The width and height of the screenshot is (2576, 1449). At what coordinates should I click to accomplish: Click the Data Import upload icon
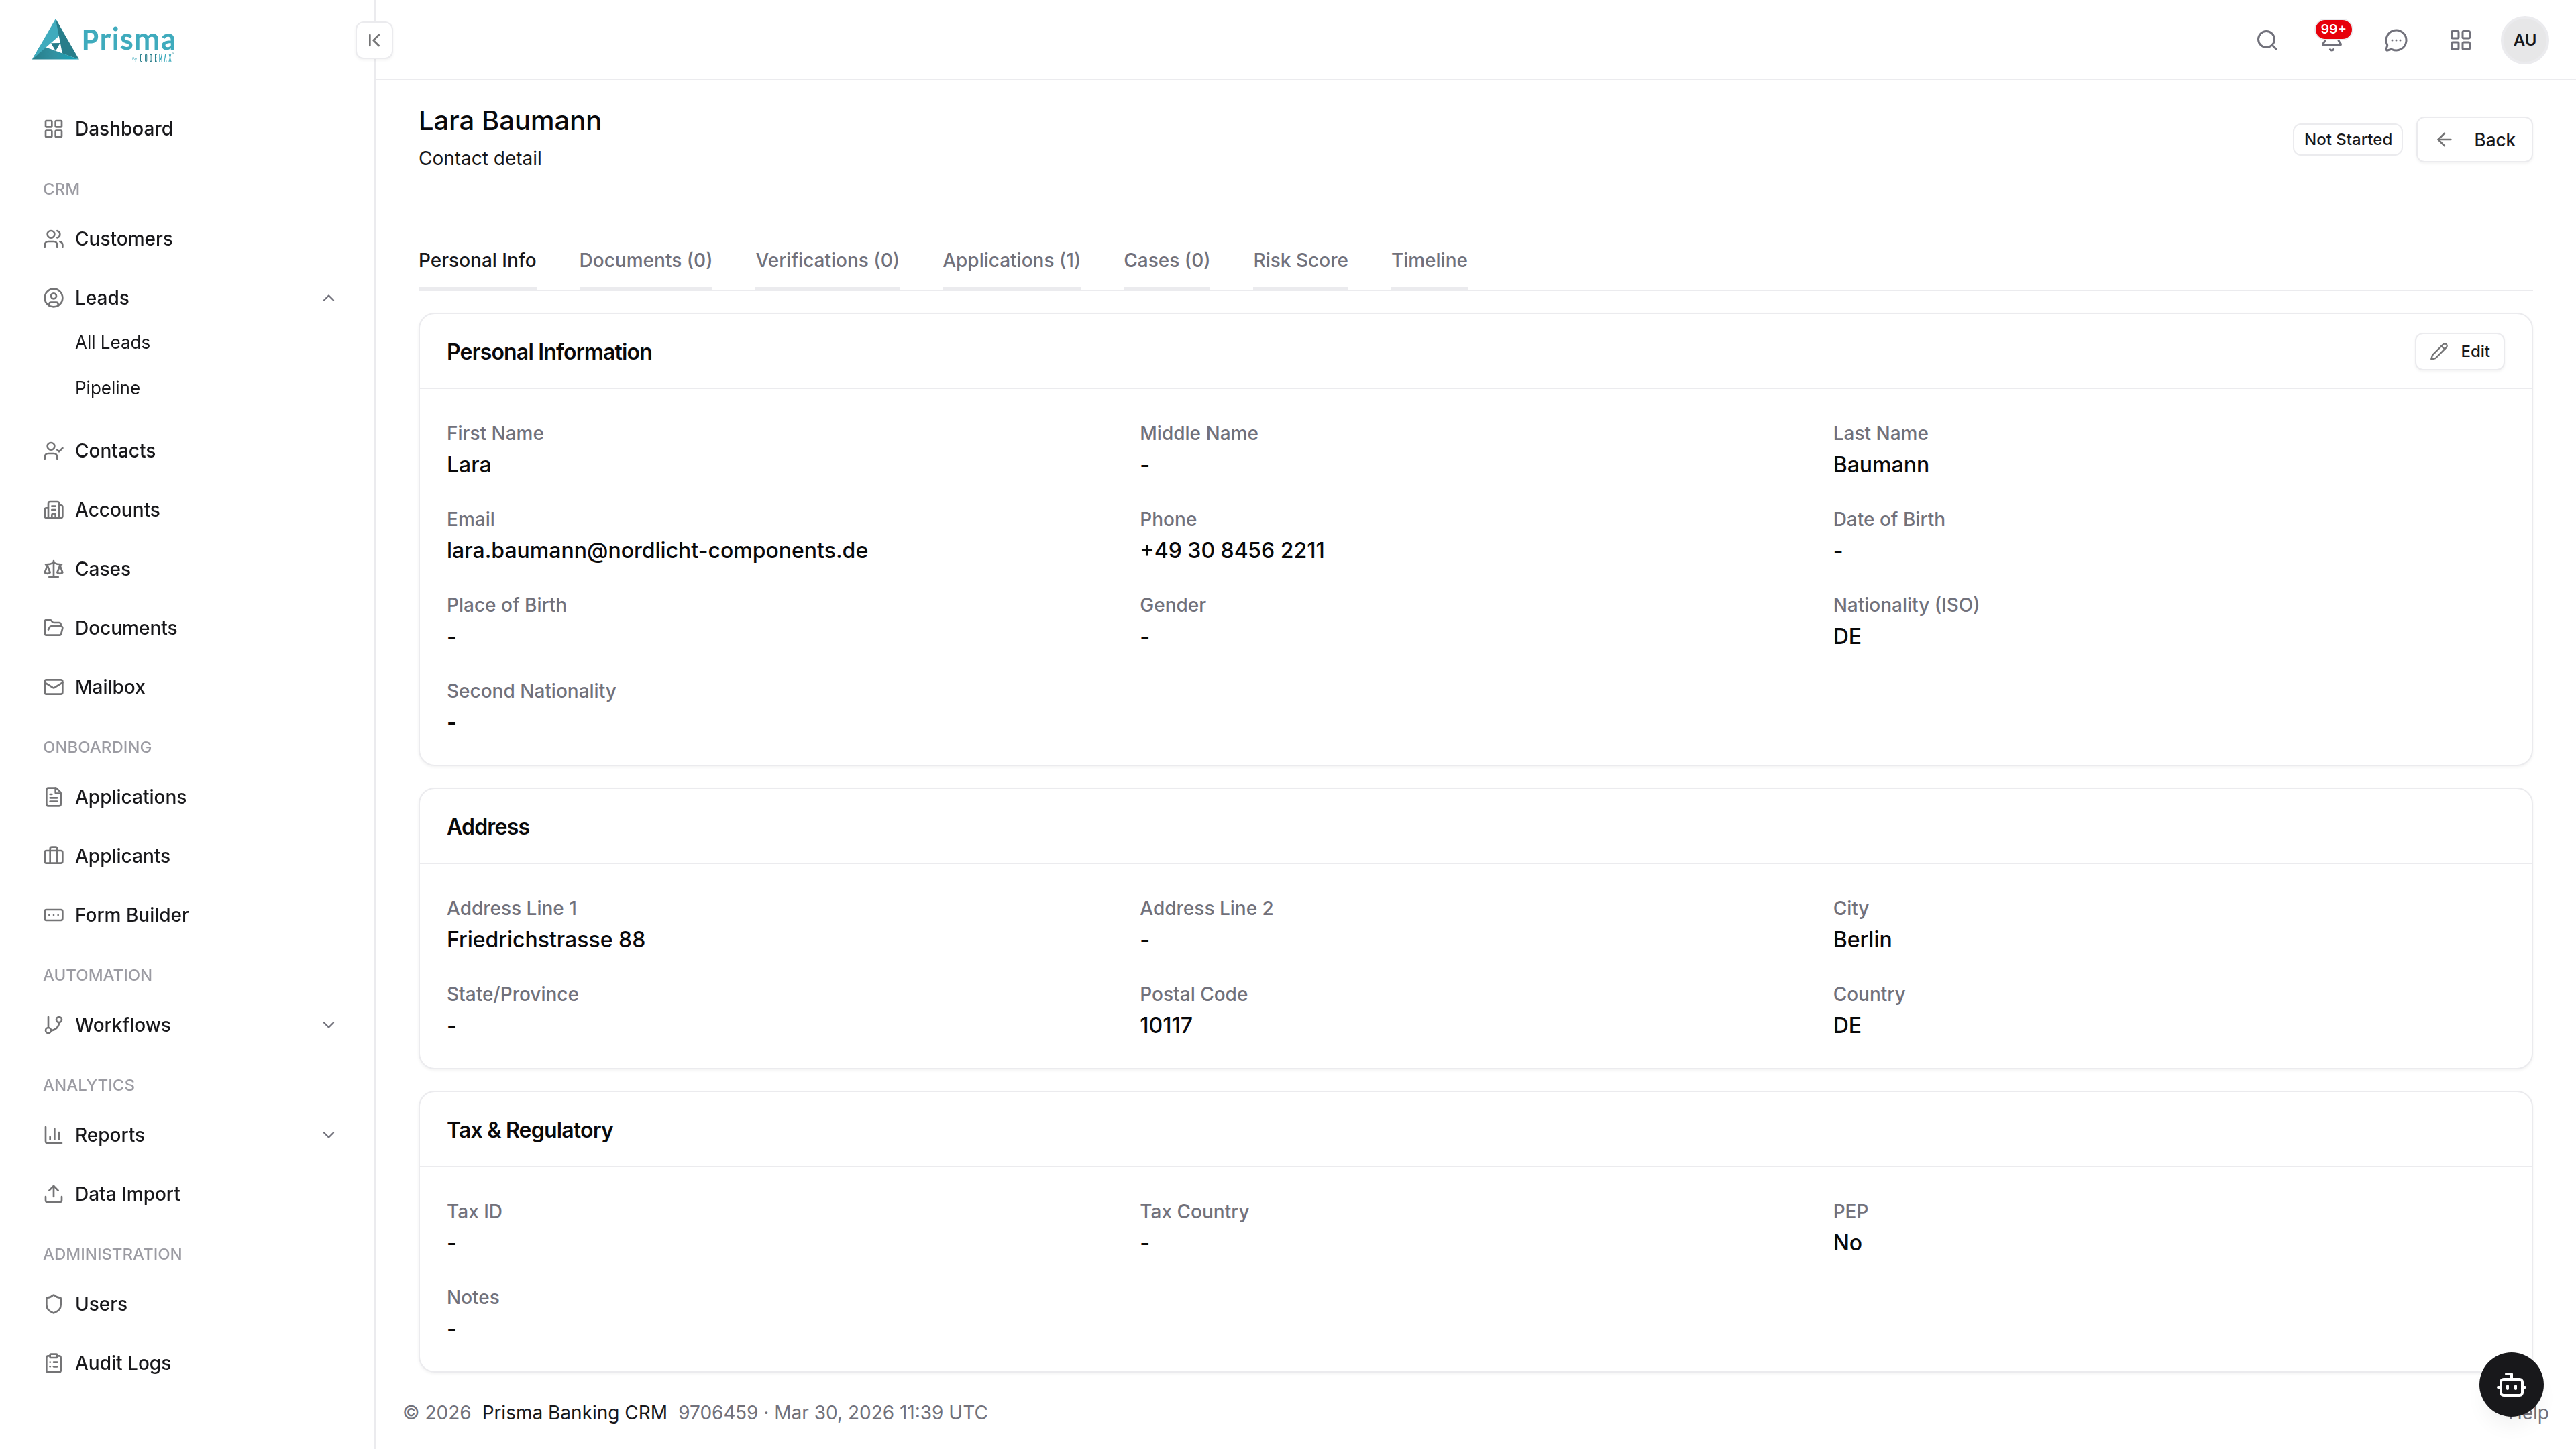pos(54,1194)
